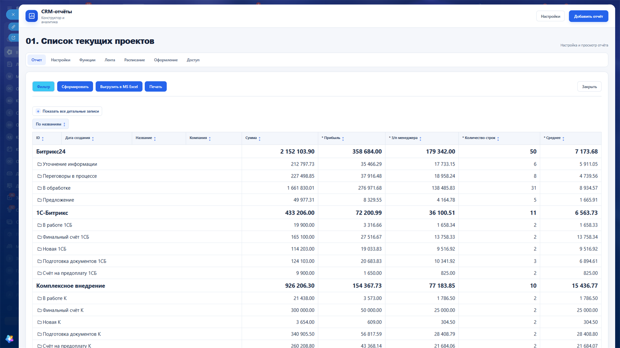Open the report in a new window icon

(13, 38)
